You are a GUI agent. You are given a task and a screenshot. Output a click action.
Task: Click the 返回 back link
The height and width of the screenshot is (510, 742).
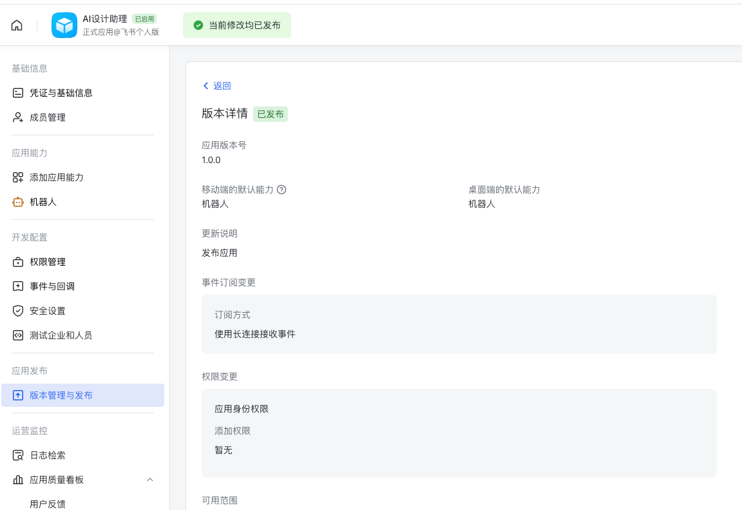(x=217, y=86)
